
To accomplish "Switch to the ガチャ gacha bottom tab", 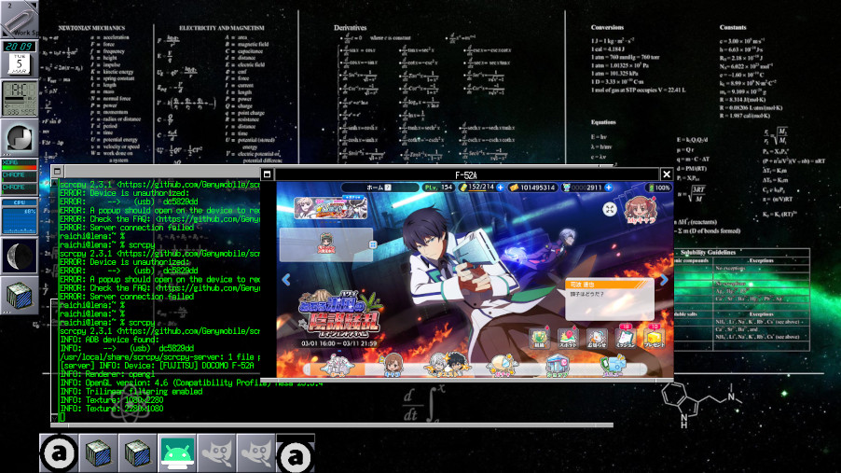I will pyautogui.click(x=501, y=366).
